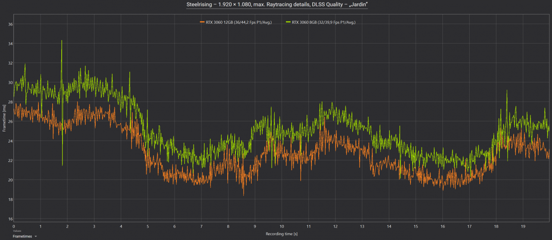Image resolution: width=552 pixels, height=240 pixels.
Task: Open the Frametimes values dropdown
Action: pos(25,236)
